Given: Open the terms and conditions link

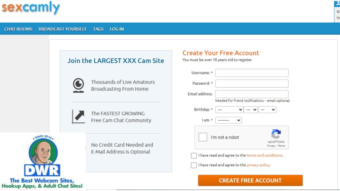Looking at the screenshot, I should 264,155.
